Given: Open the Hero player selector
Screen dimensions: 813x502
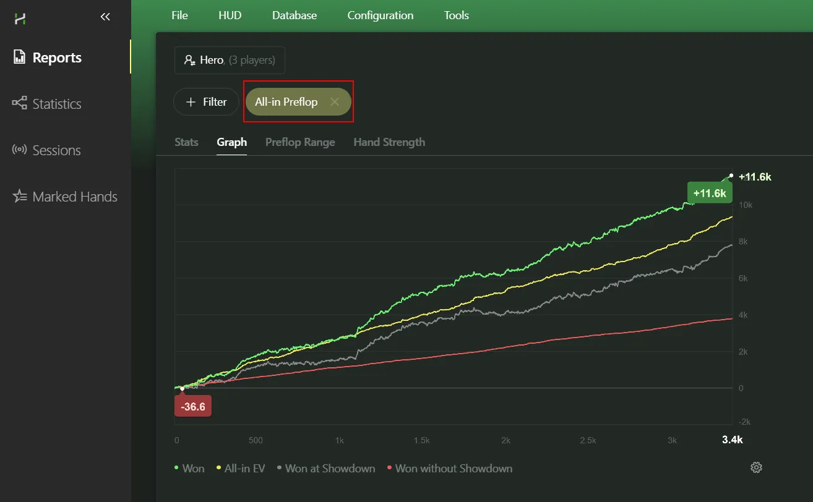Looking at the screenshot, I should tap(230, 61).
